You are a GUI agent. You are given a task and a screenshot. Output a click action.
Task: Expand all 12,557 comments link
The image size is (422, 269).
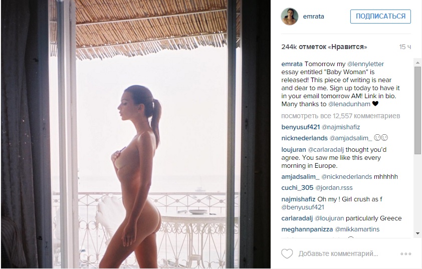341,116
